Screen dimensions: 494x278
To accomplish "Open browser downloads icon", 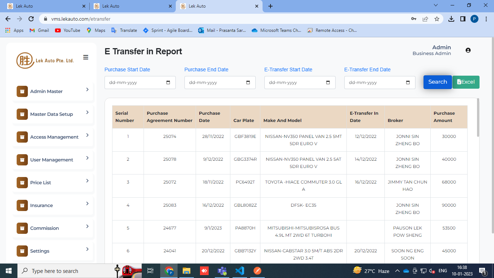I will pyautogui.click(x=451, y=19).
